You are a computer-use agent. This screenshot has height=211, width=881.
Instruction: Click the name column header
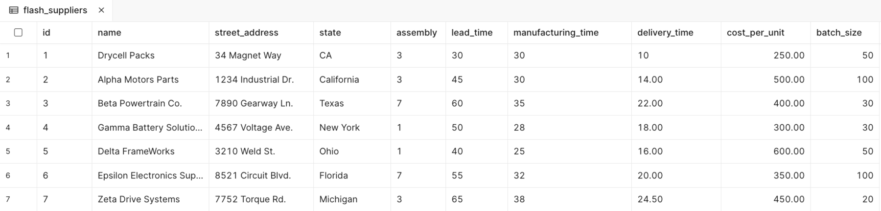coord(109,33)
